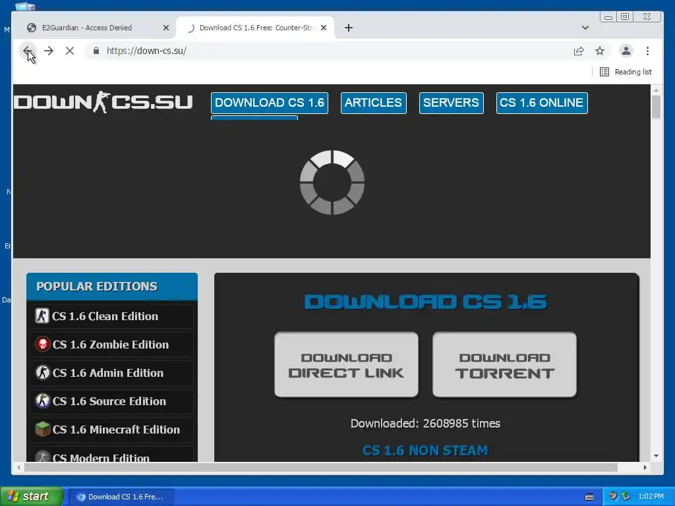
Task: Open the Reading list
Action: (x=626, y=72)
